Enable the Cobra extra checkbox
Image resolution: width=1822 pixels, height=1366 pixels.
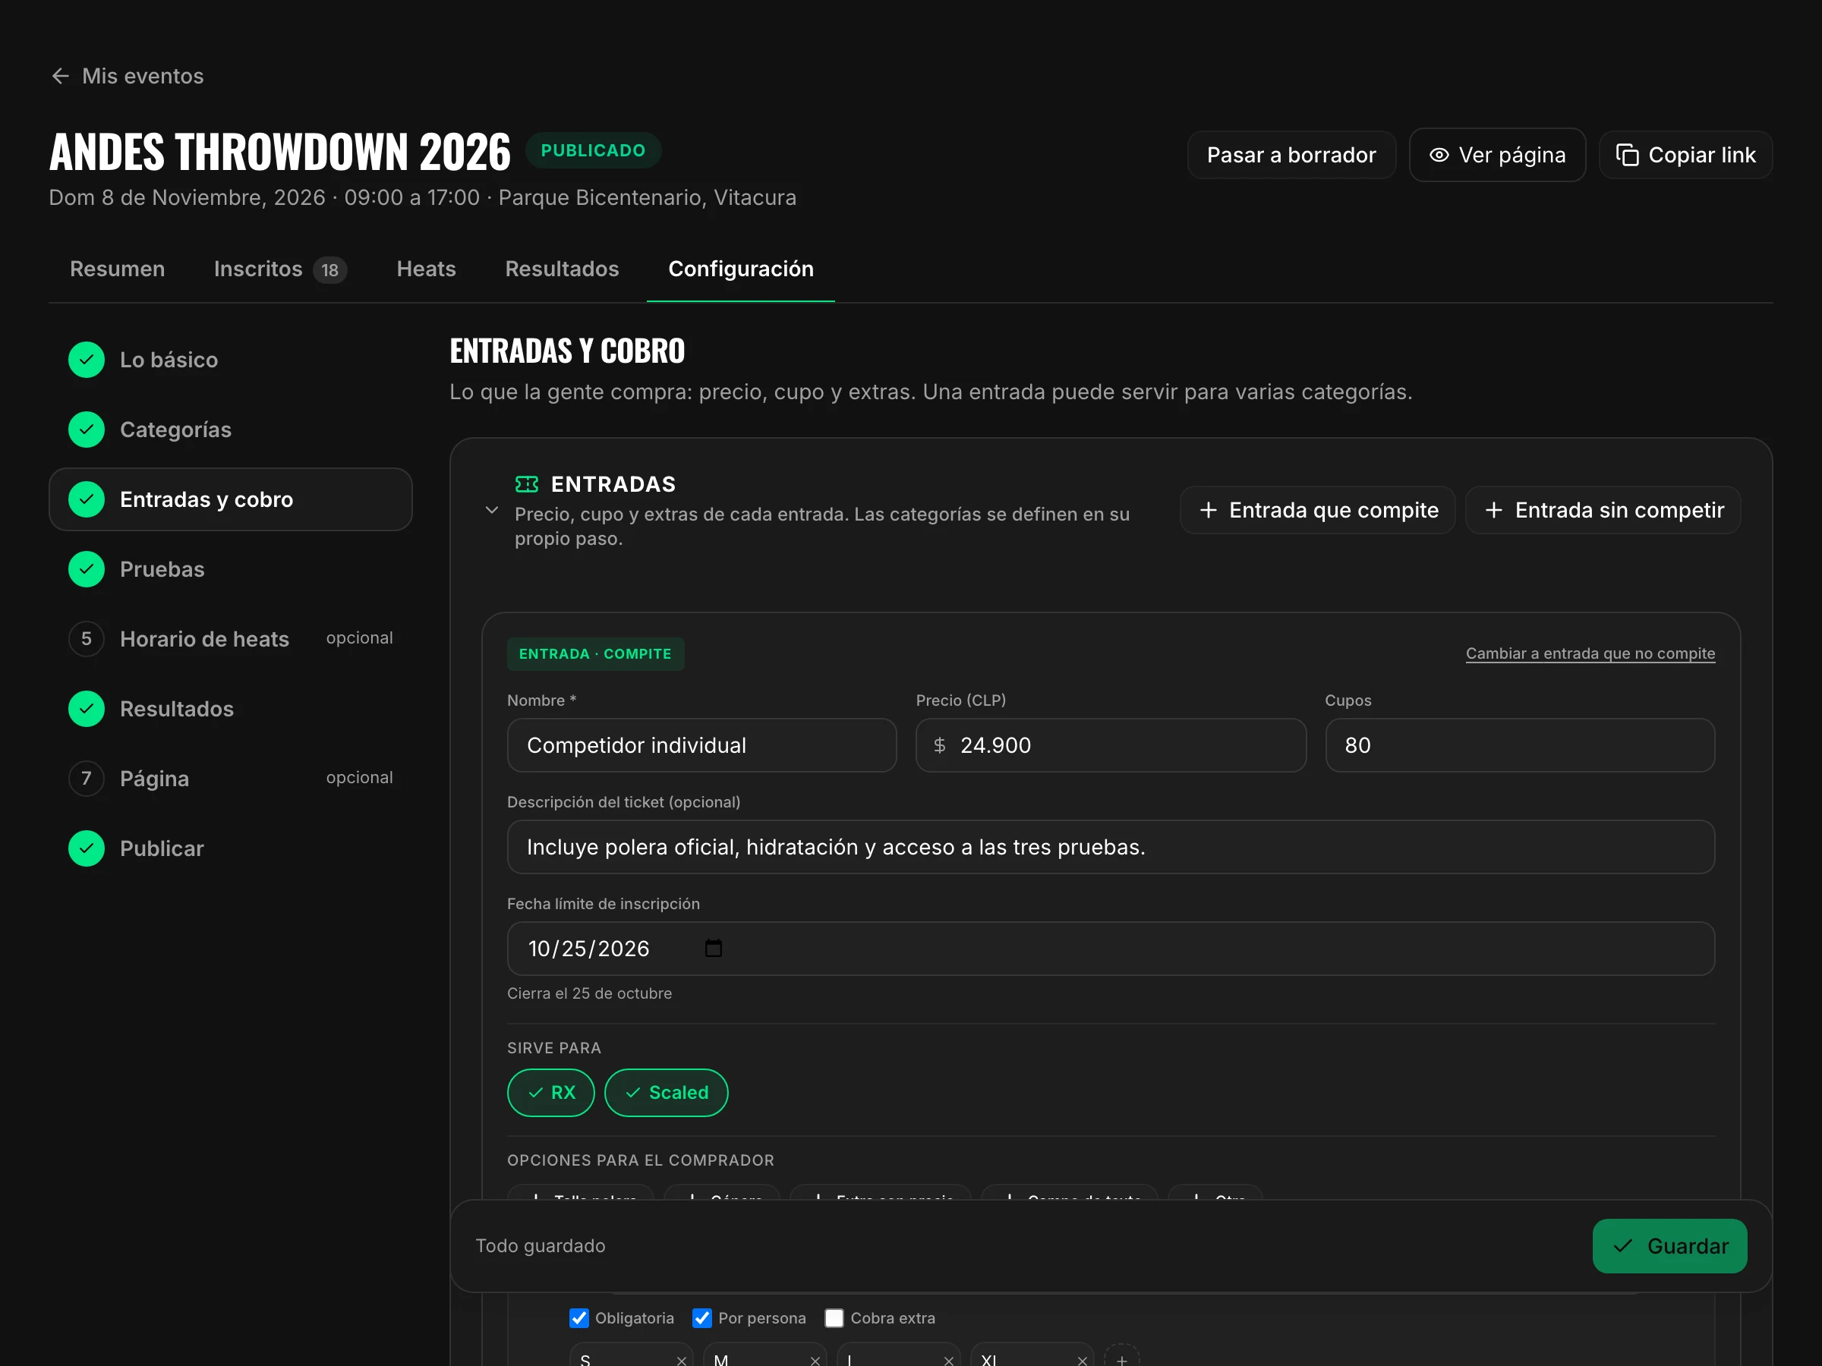tap(834, 1317)
